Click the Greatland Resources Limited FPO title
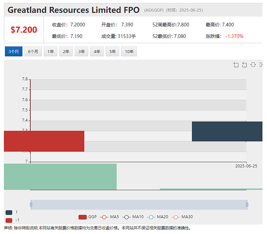267x234 pixels. 73,10
